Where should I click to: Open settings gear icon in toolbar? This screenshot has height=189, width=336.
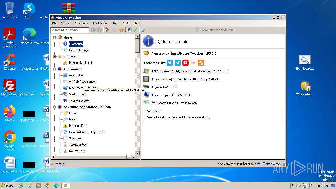143,30
